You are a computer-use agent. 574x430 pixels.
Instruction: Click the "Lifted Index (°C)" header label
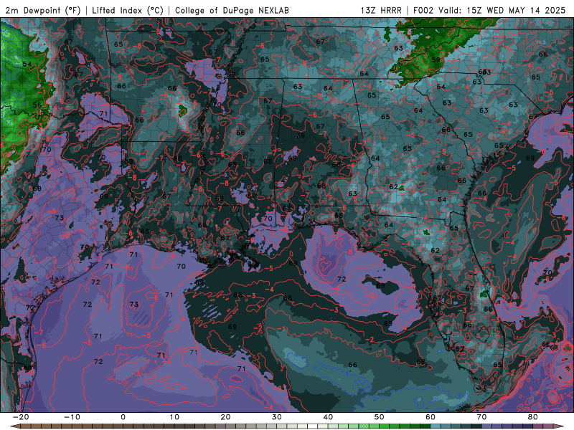pos(128,10)
